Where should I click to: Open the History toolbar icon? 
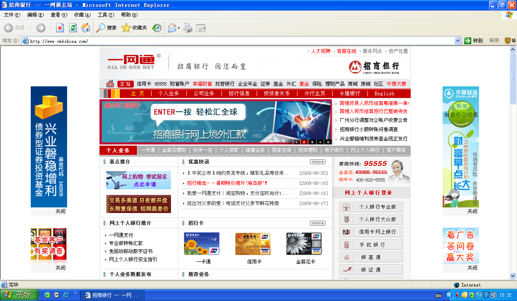157,28
